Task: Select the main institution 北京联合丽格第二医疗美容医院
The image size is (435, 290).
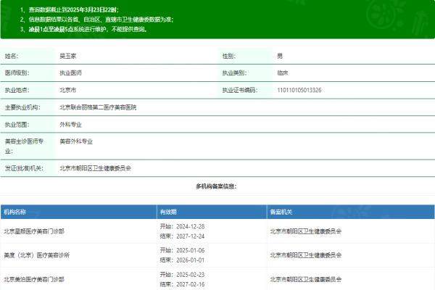Action: 97,107
